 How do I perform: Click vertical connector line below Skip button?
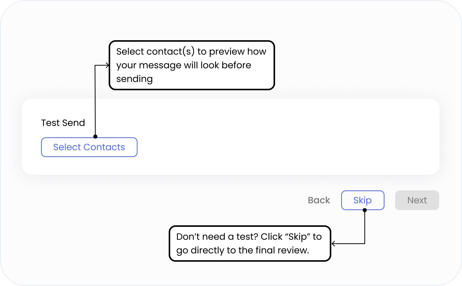(365, 228)
